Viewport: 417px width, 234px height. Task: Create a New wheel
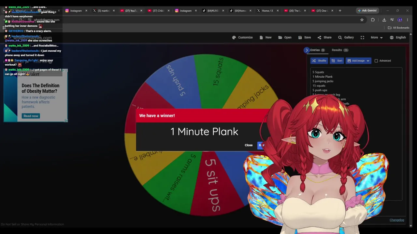tap(266, 37)
